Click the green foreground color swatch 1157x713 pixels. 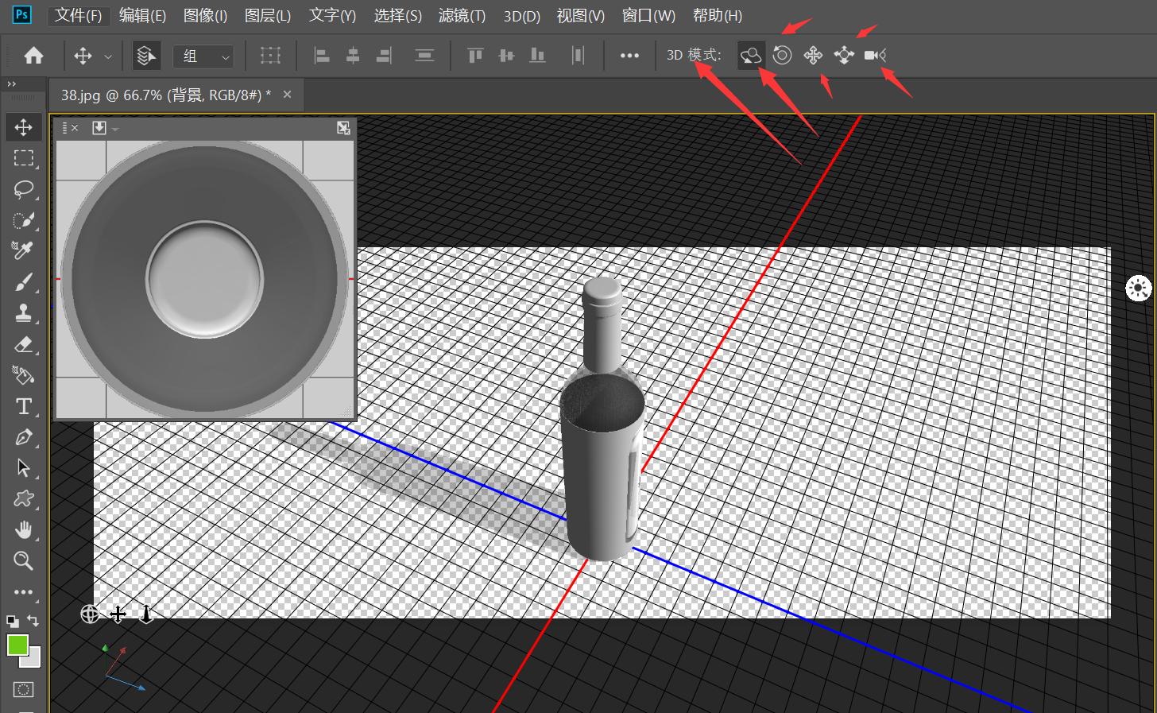pos(17,645)
